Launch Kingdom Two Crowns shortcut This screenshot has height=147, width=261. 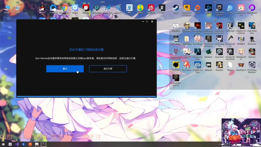point(241,28)
